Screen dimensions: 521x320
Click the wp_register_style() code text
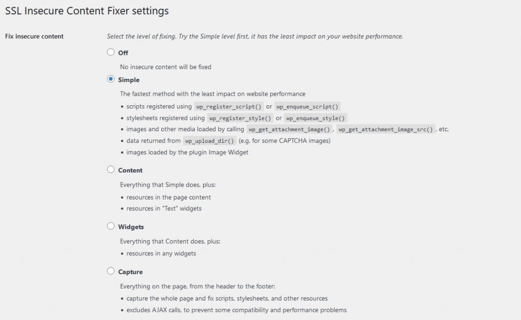tap(240, 118)
